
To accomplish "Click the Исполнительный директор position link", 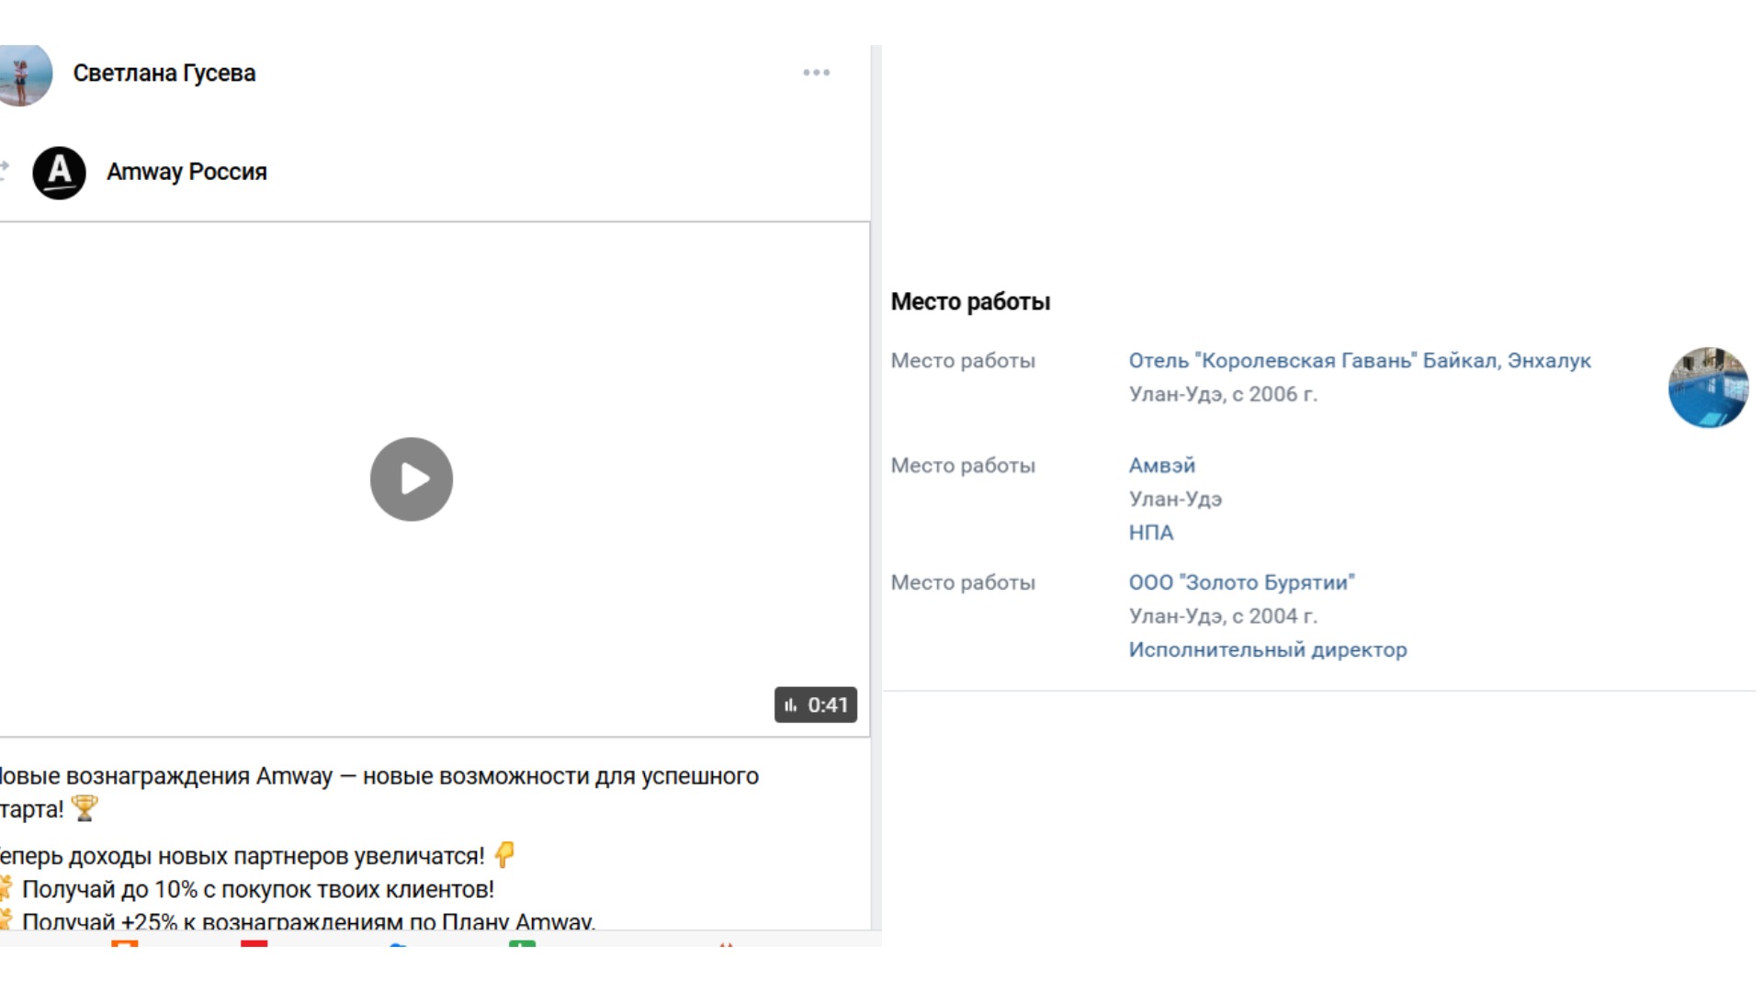I will [x=1268, y=649].
